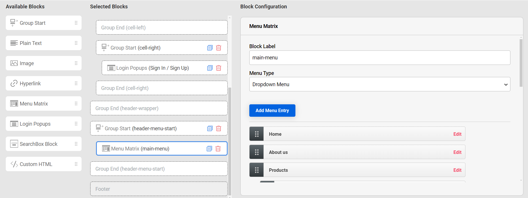Select the Group End (header-wrapper) block
Image resolution: width=528 pixels, height=198 pixels.
click(x=159, y=108)
